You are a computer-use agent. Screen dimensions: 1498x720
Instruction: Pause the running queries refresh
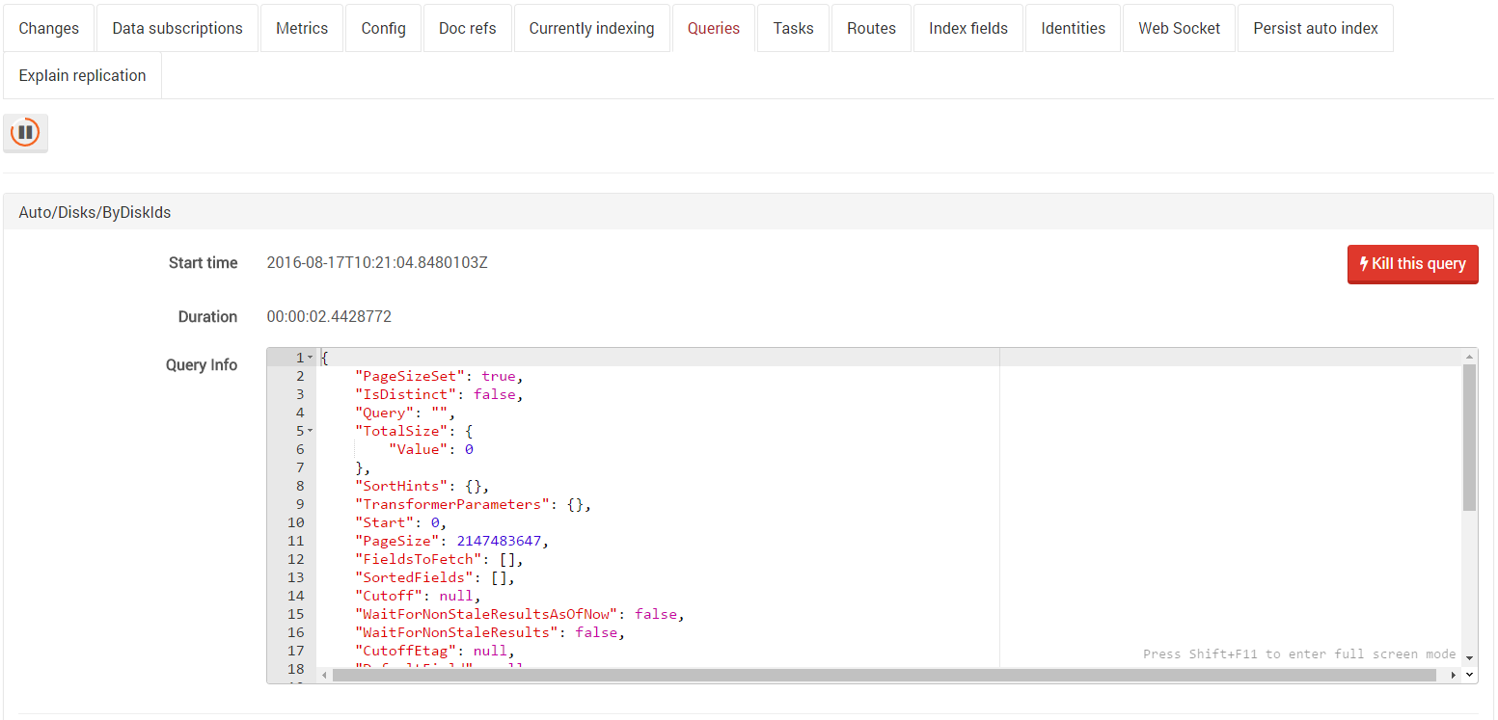(25, 132)
